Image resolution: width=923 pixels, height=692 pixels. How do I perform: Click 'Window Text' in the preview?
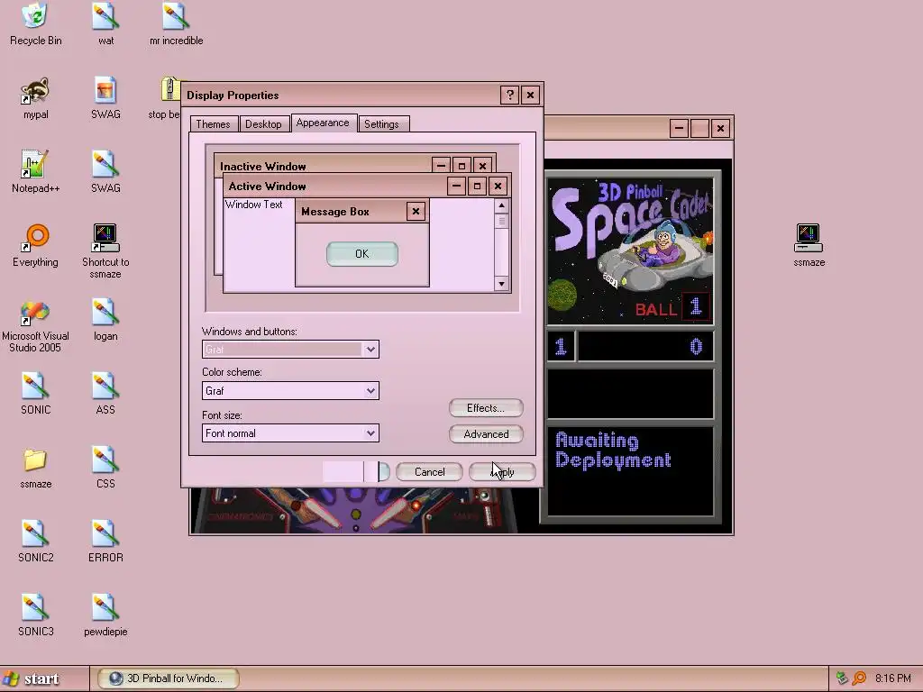253,205
